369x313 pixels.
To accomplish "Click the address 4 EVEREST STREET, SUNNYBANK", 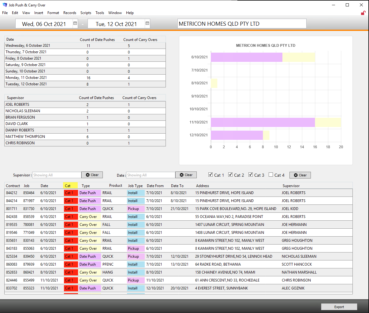I will 222,288.
